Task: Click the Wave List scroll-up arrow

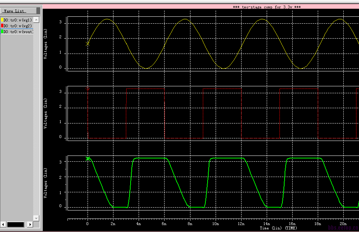Action: (36, 20)
